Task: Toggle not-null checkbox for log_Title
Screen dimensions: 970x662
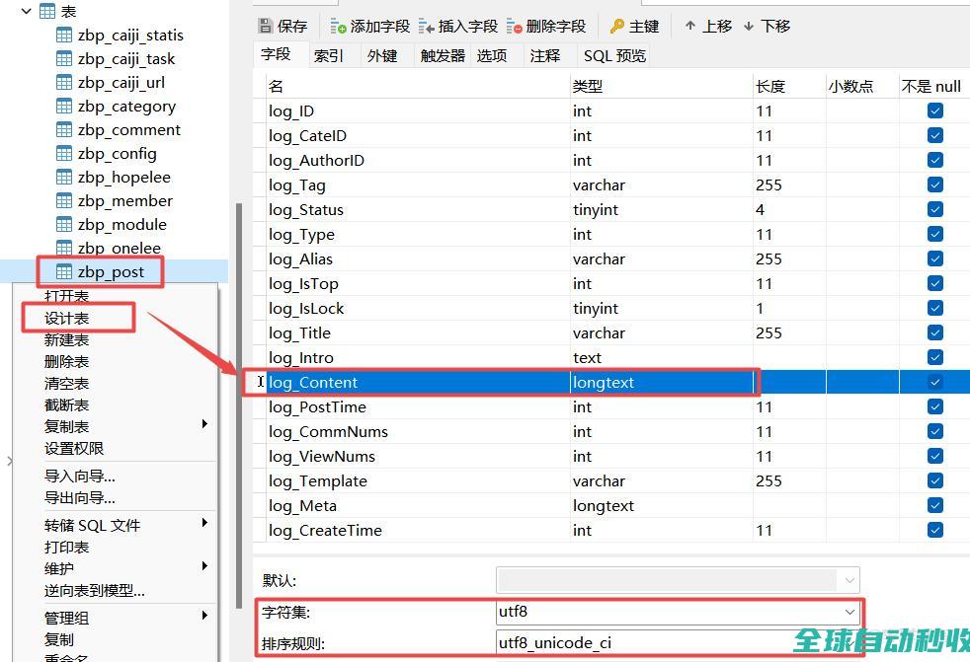Action: [x=934, y=332]
